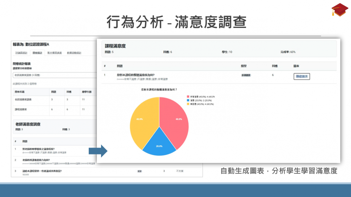Select the 問卷統計 tab
The width and height of the screenshot is (351, 197).
[x=37, y=53]
